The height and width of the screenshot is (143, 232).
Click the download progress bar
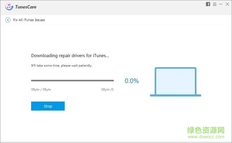point(72,80)
